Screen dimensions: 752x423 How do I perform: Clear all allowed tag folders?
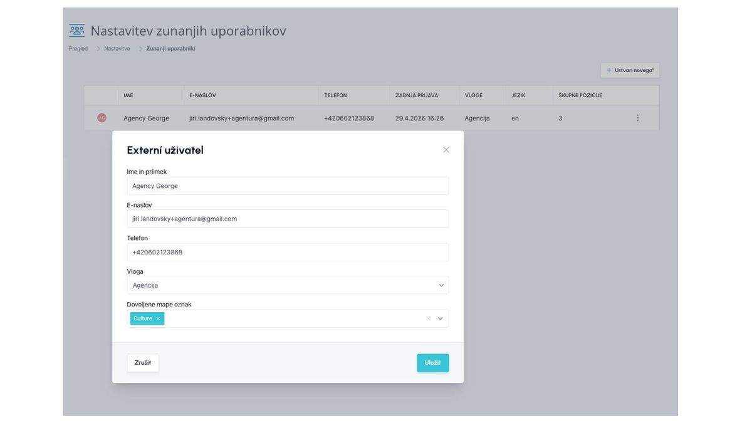click(428, 318)
